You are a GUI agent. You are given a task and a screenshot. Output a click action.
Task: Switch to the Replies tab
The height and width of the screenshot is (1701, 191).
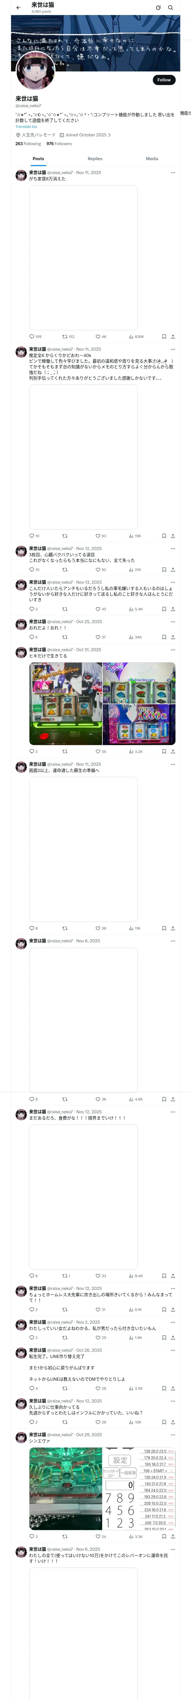click(x=95, y=159)
